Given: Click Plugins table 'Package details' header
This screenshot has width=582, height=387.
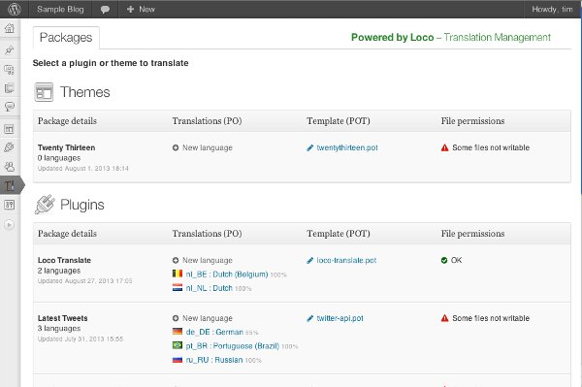Looking at the screenshot, I should 67,234.
